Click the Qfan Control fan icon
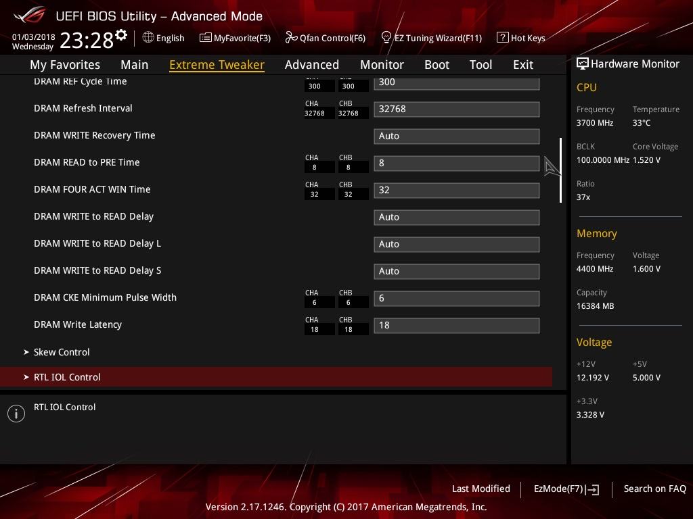693x519 pixels. click(291, 38)
